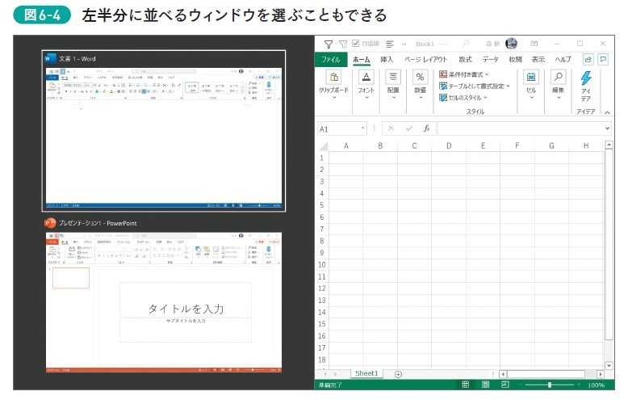Expand the quick access toolbar overflow chevron

404,44
